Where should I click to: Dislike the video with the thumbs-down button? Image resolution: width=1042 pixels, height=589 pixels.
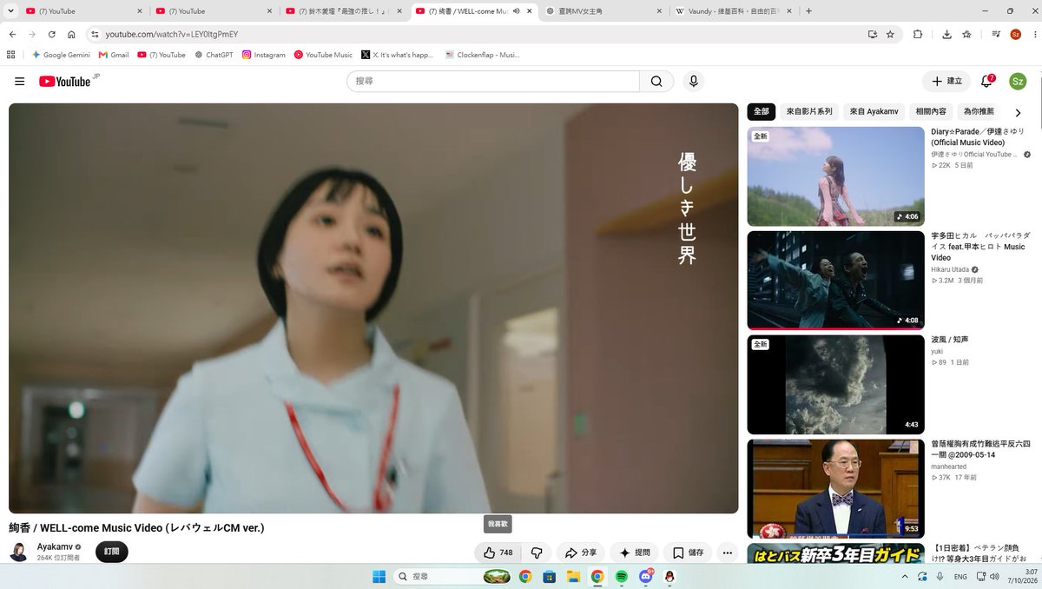[x=537, y=553]
